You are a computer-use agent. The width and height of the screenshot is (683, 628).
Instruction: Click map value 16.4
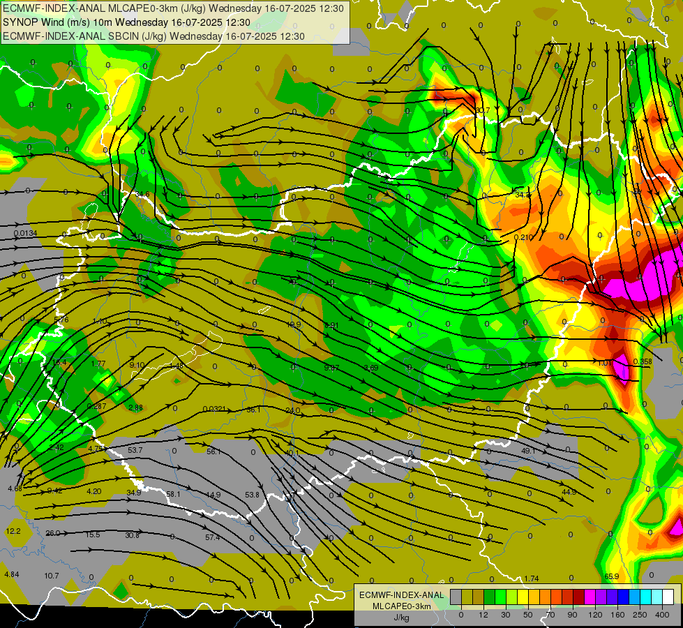pyautogui.click(x=59, y=363)
